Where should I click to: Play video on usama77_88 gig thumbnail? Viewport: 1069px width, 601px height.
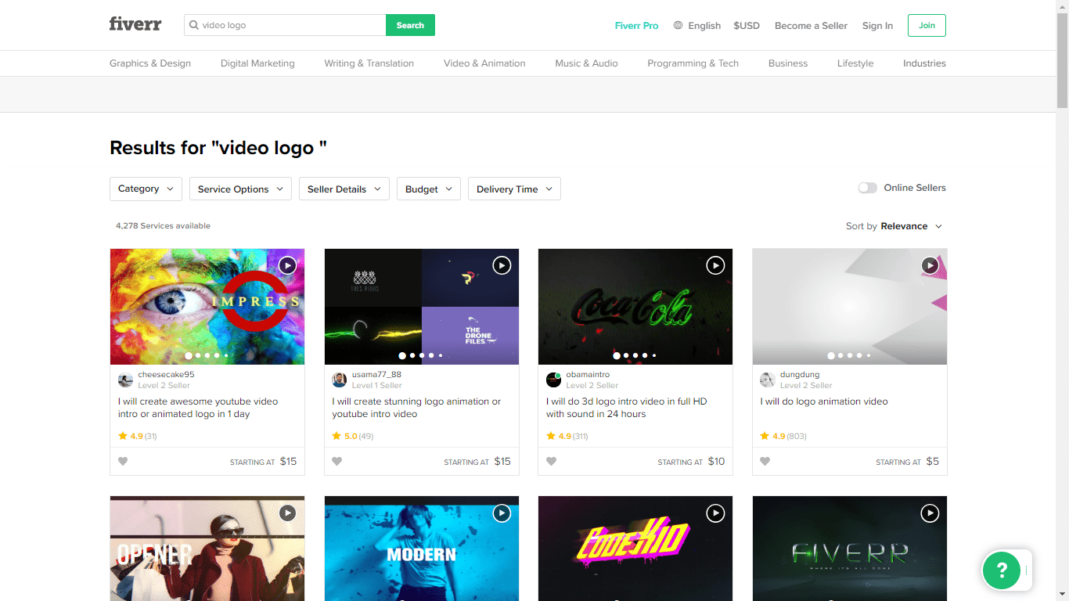(502, 265)
